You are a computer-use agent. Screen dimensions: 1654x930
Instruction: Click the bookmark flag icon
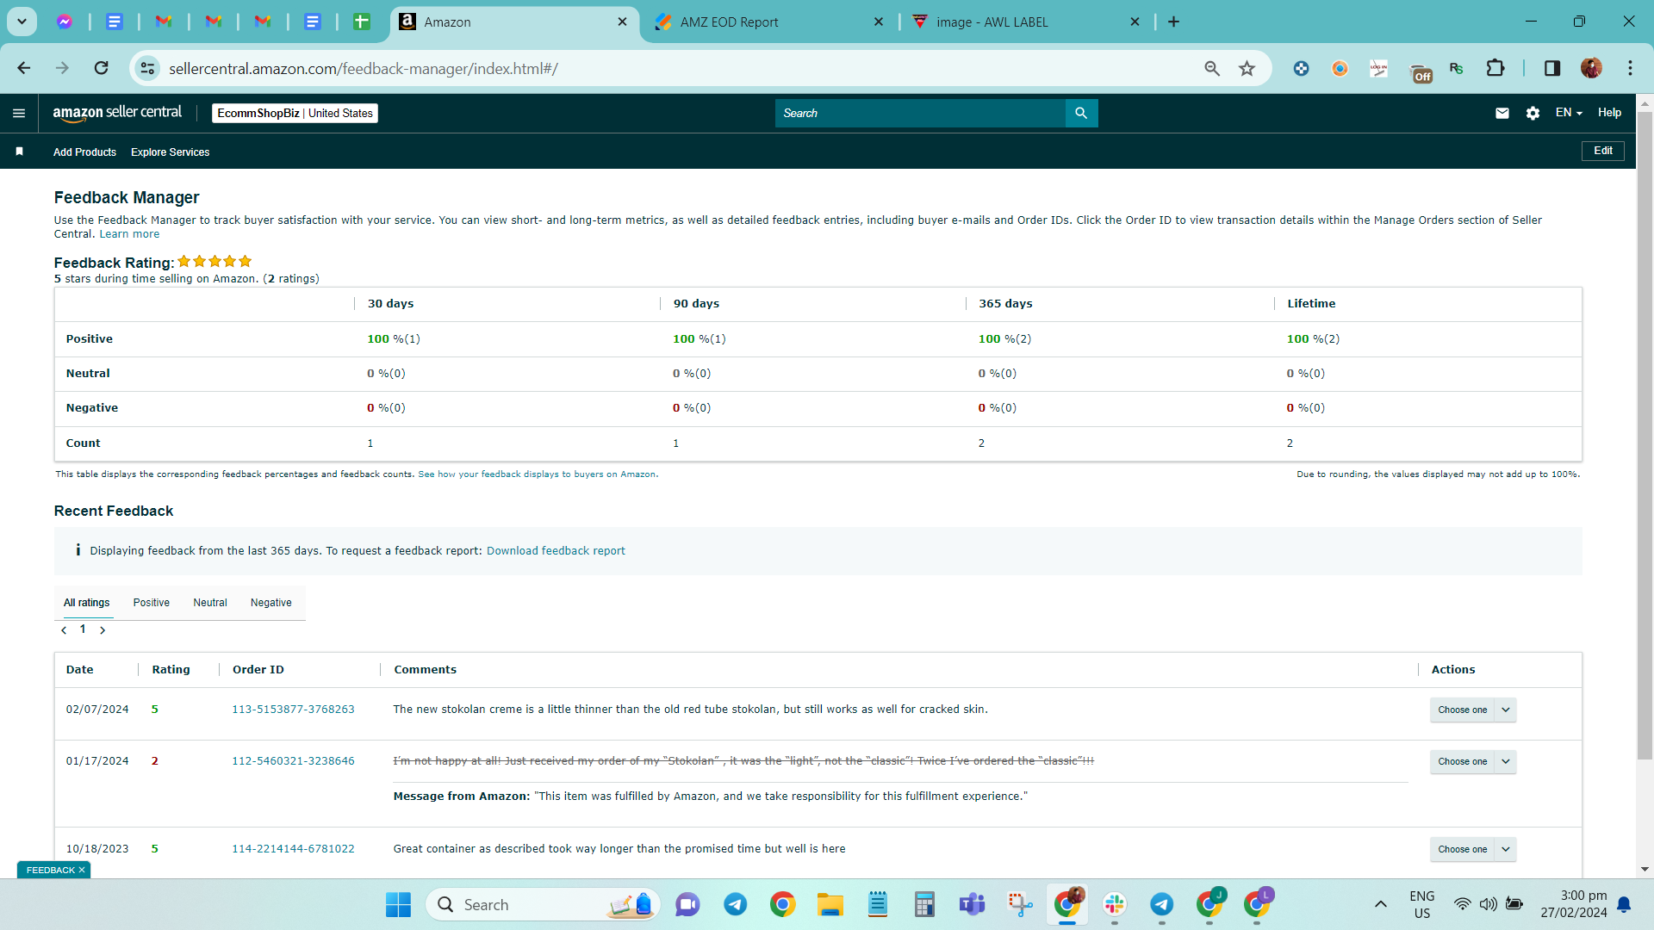click(19, 152)
